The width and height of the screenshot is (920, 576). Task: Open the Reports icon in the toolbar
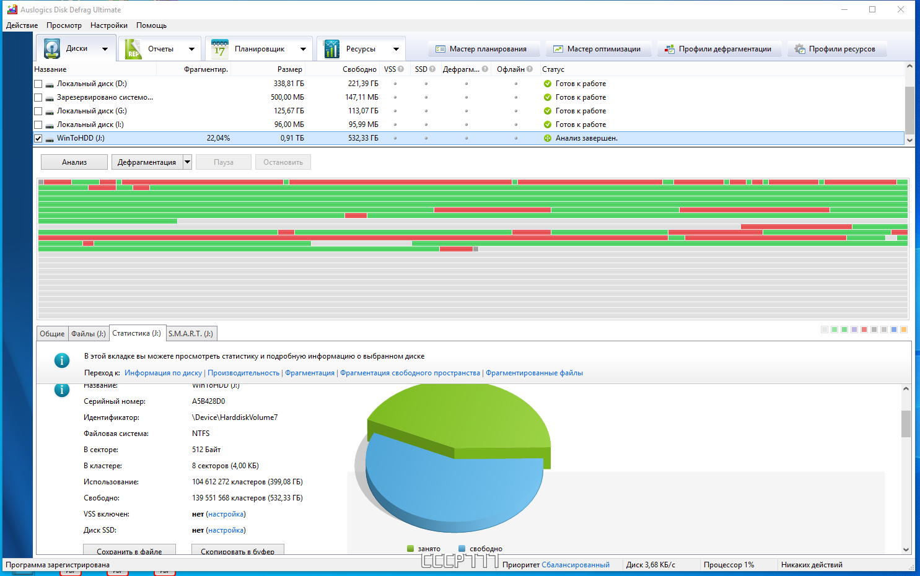point(133,49)
